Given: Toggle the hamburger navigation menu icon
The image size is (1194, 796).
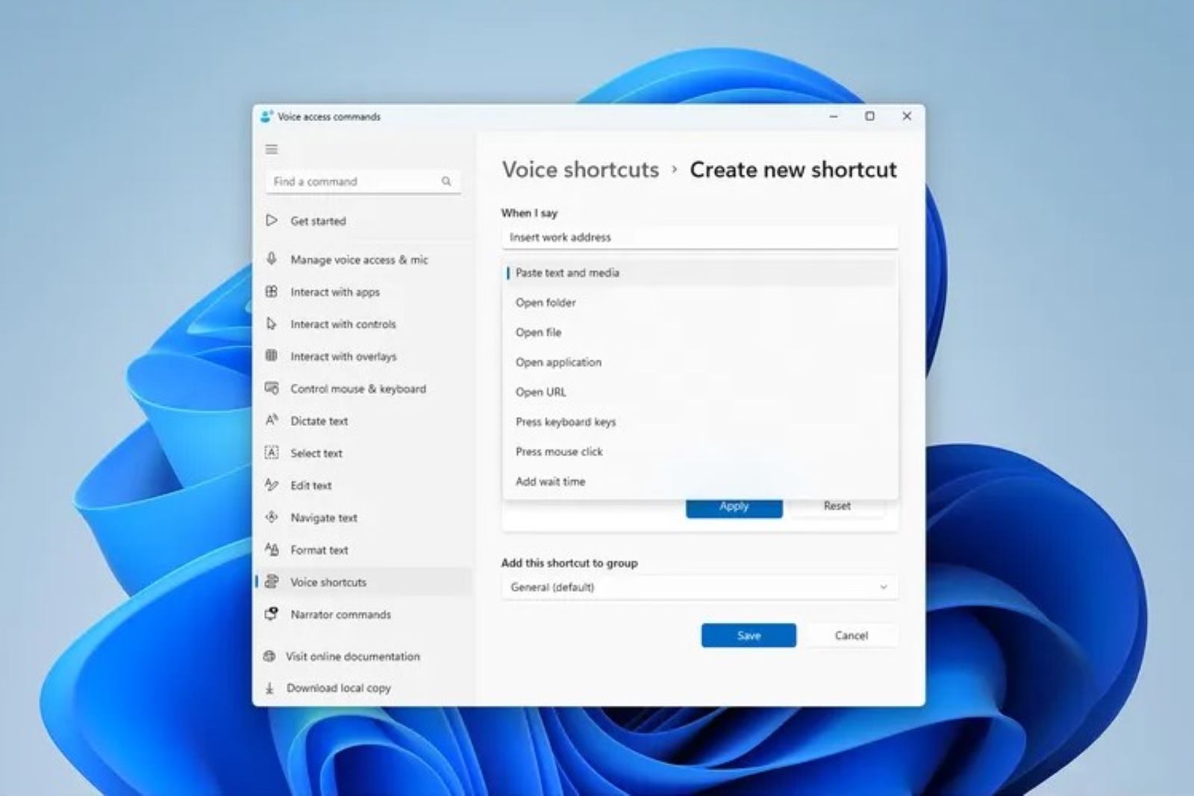Looking at the screenshot, I should tap(272, 149).
